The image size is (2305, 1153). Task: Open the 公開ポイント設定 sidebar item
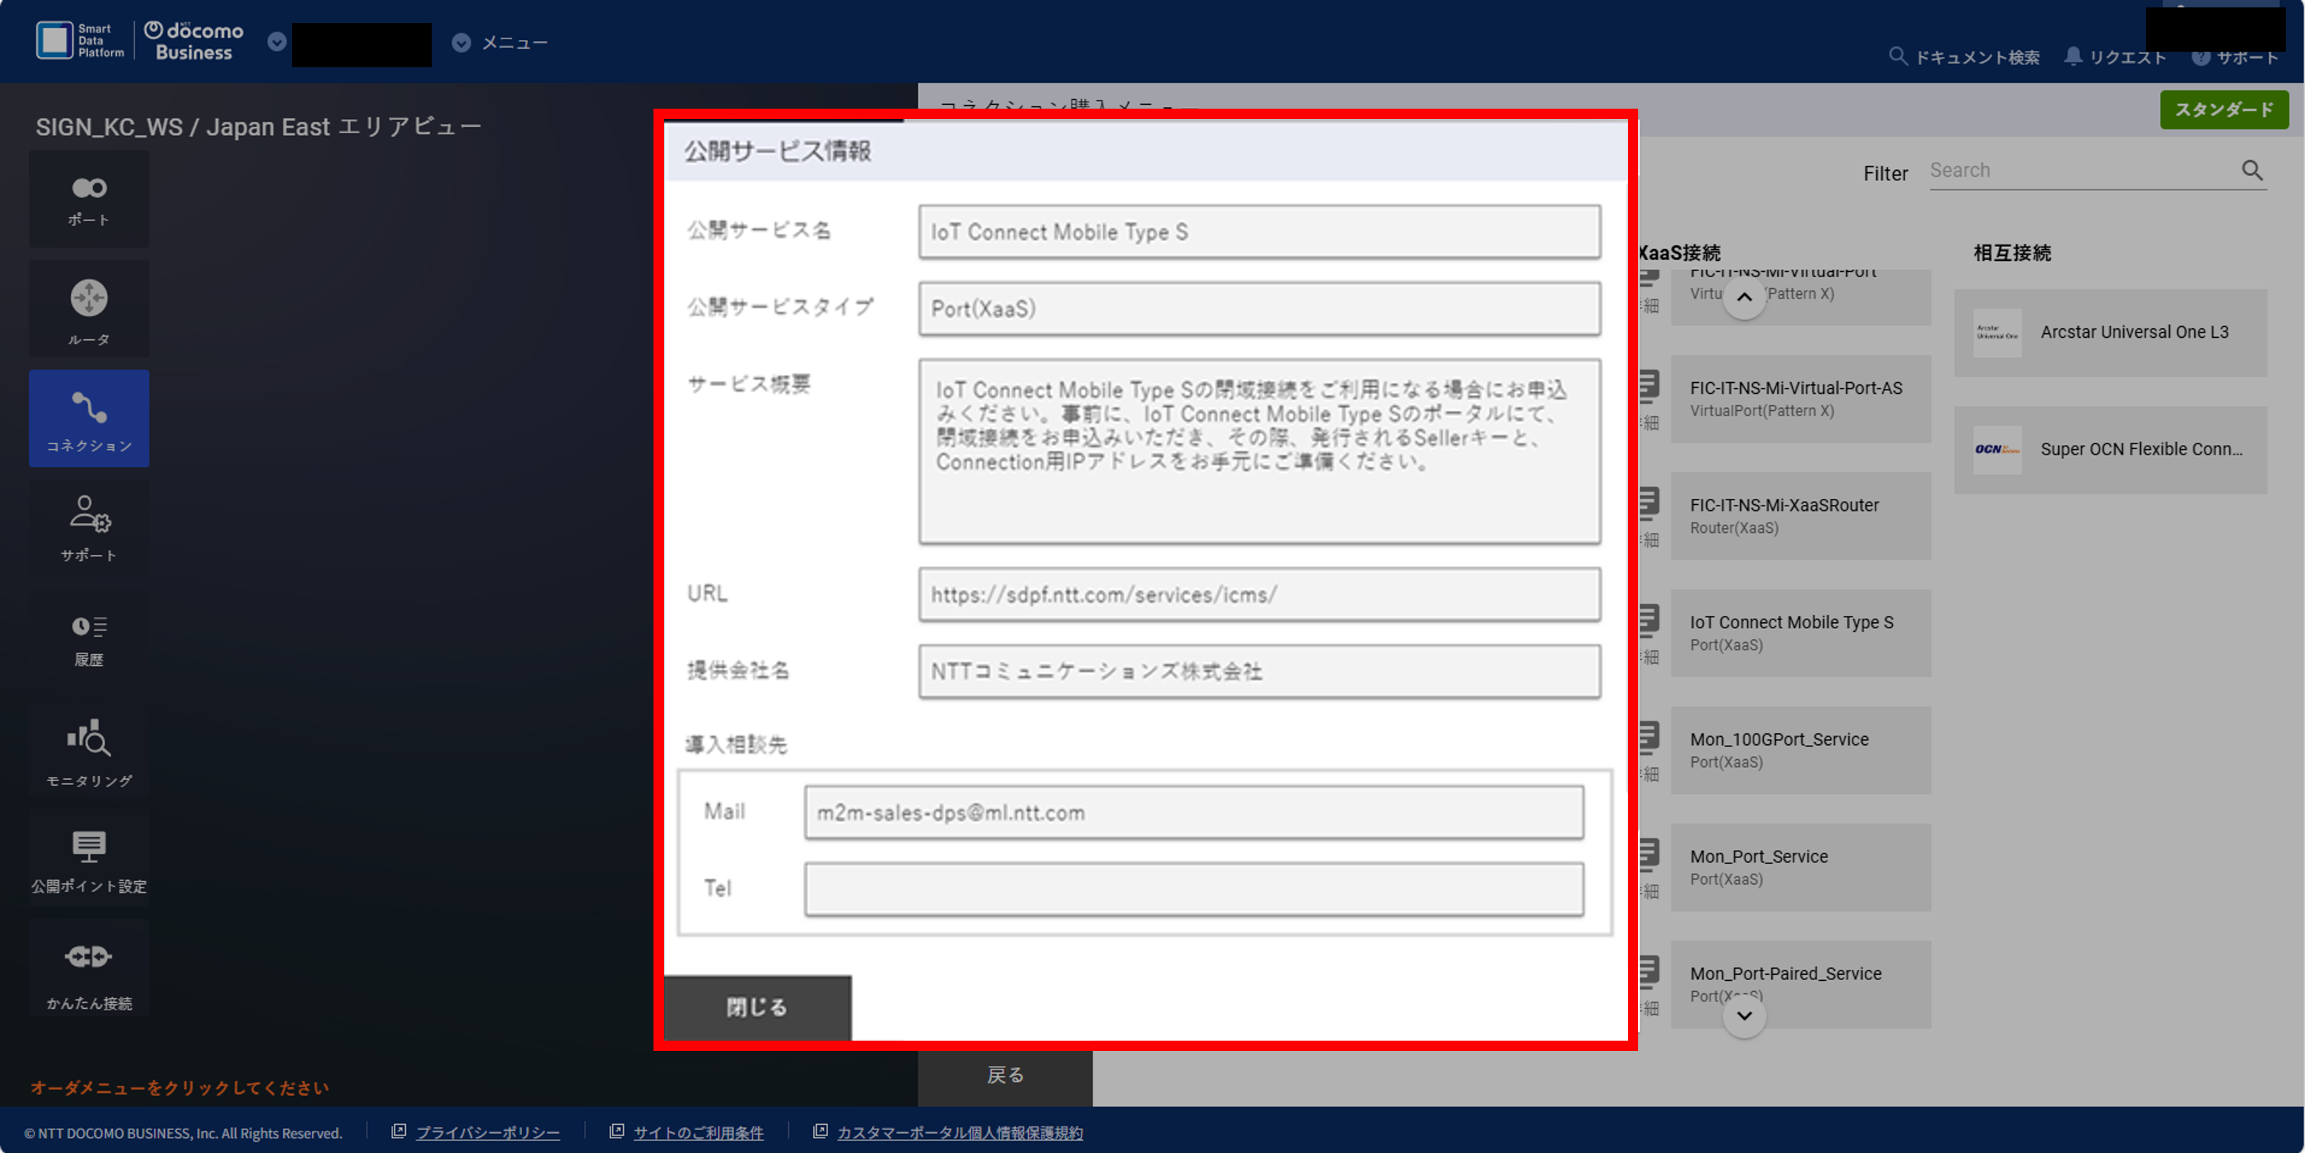(89, 859)
